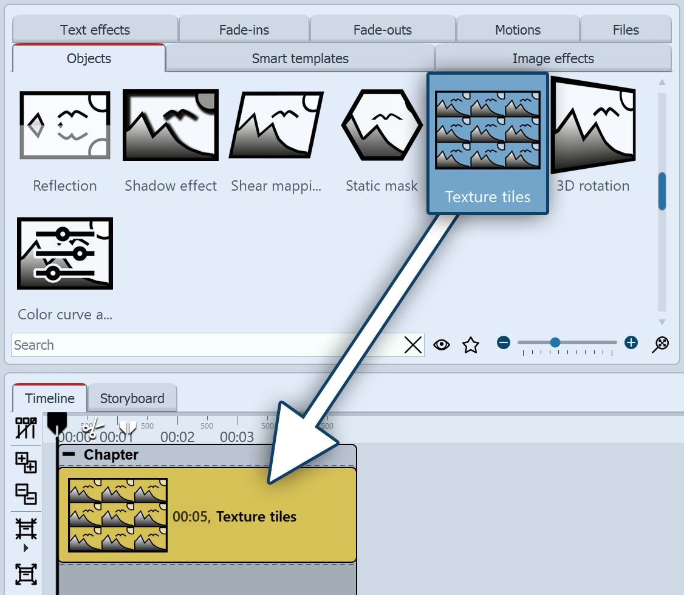This screenshot has width=684, height=595.
Task: Click the fit-zoom magnifier icon beside the slider
Action: pyautogui.click(x=660, y=344)
